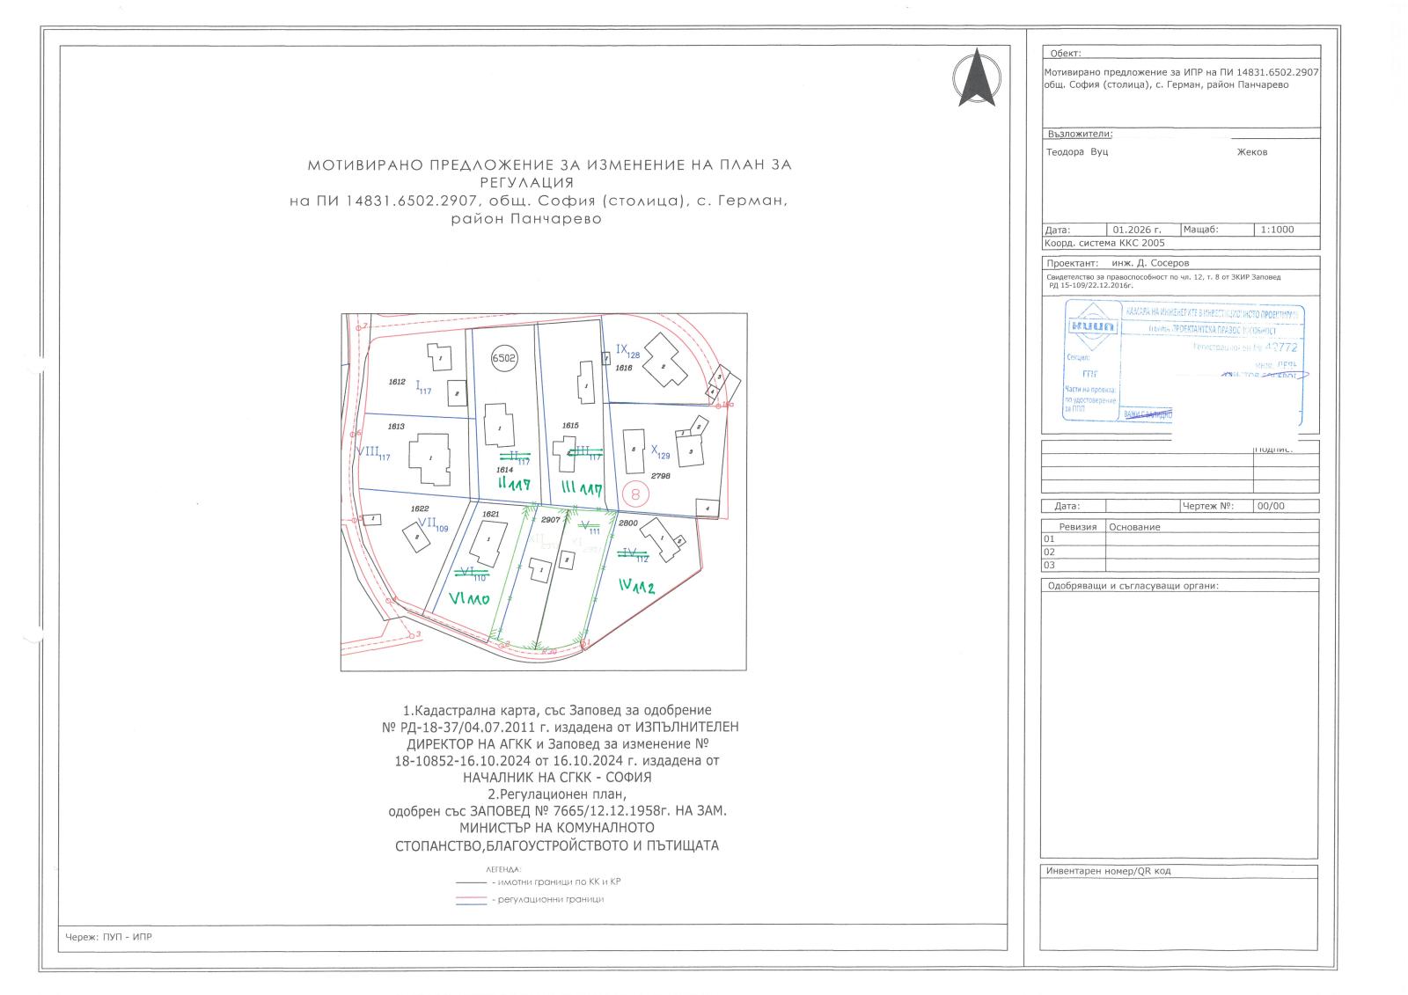The image size is (1408, 995).
Task: Select parcel label 1612 on the map
Action: (397, 382)
